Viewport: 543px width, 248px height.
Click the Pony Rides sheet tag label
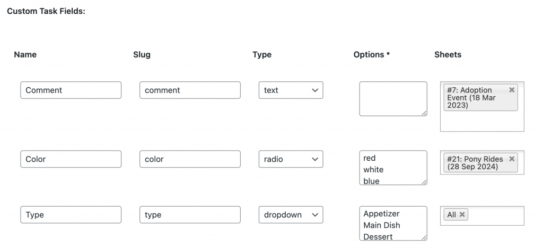pos(475,163)
